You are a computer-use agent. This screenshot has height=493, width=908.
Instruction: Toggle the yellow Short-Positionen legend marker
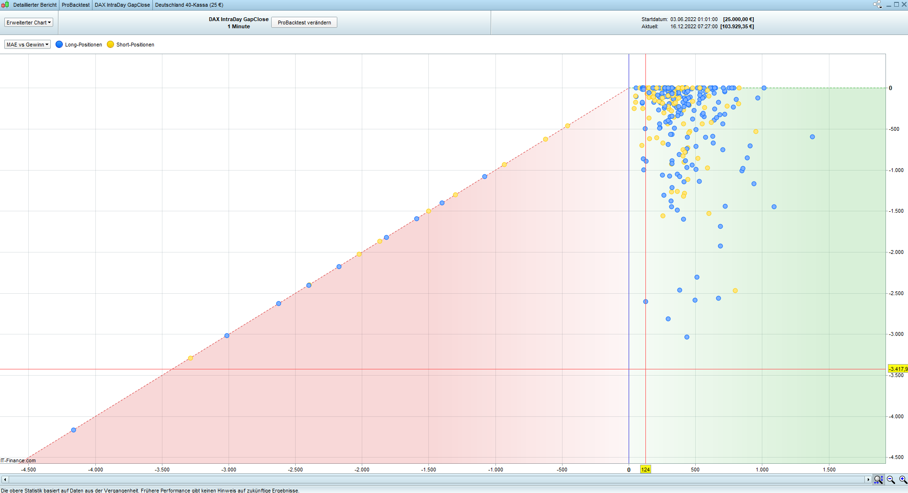(111, 45)
